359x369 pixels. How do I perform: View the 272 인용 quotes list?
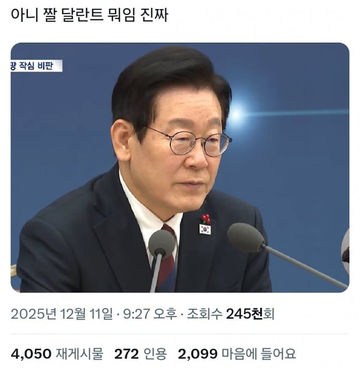141,354
